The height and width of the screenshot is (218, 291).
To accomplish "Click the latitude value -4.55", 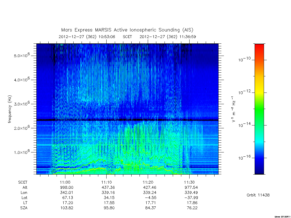I will (151, 198).
